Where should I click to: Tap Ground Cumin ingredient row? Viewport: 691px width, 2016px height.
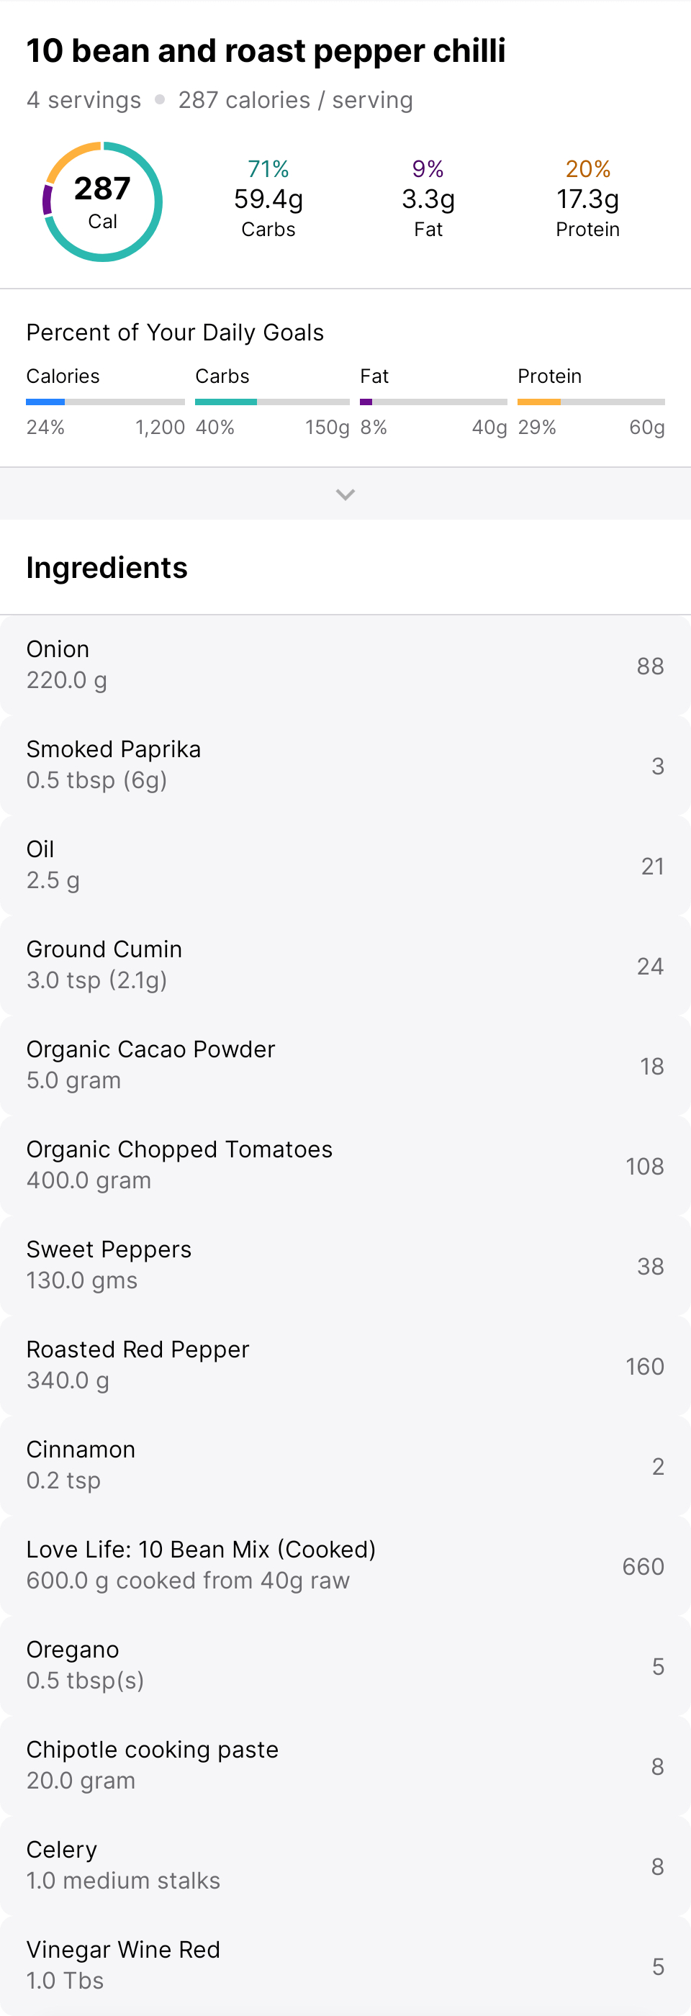click(345, 965)
